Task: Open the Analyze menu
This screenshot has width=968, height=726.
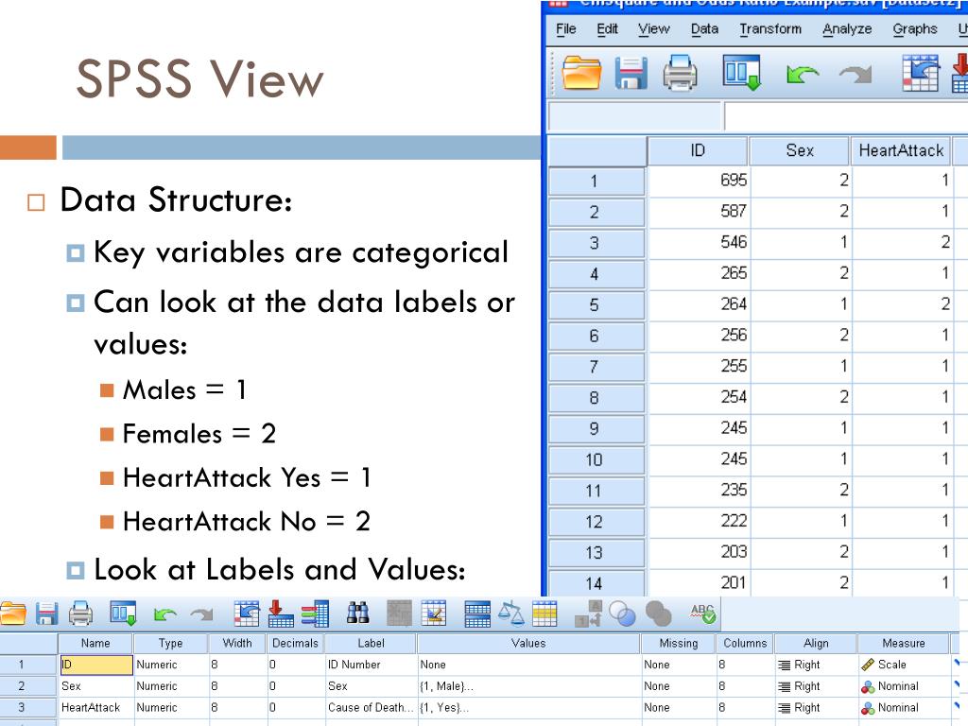Action: [x=847, y=28]
